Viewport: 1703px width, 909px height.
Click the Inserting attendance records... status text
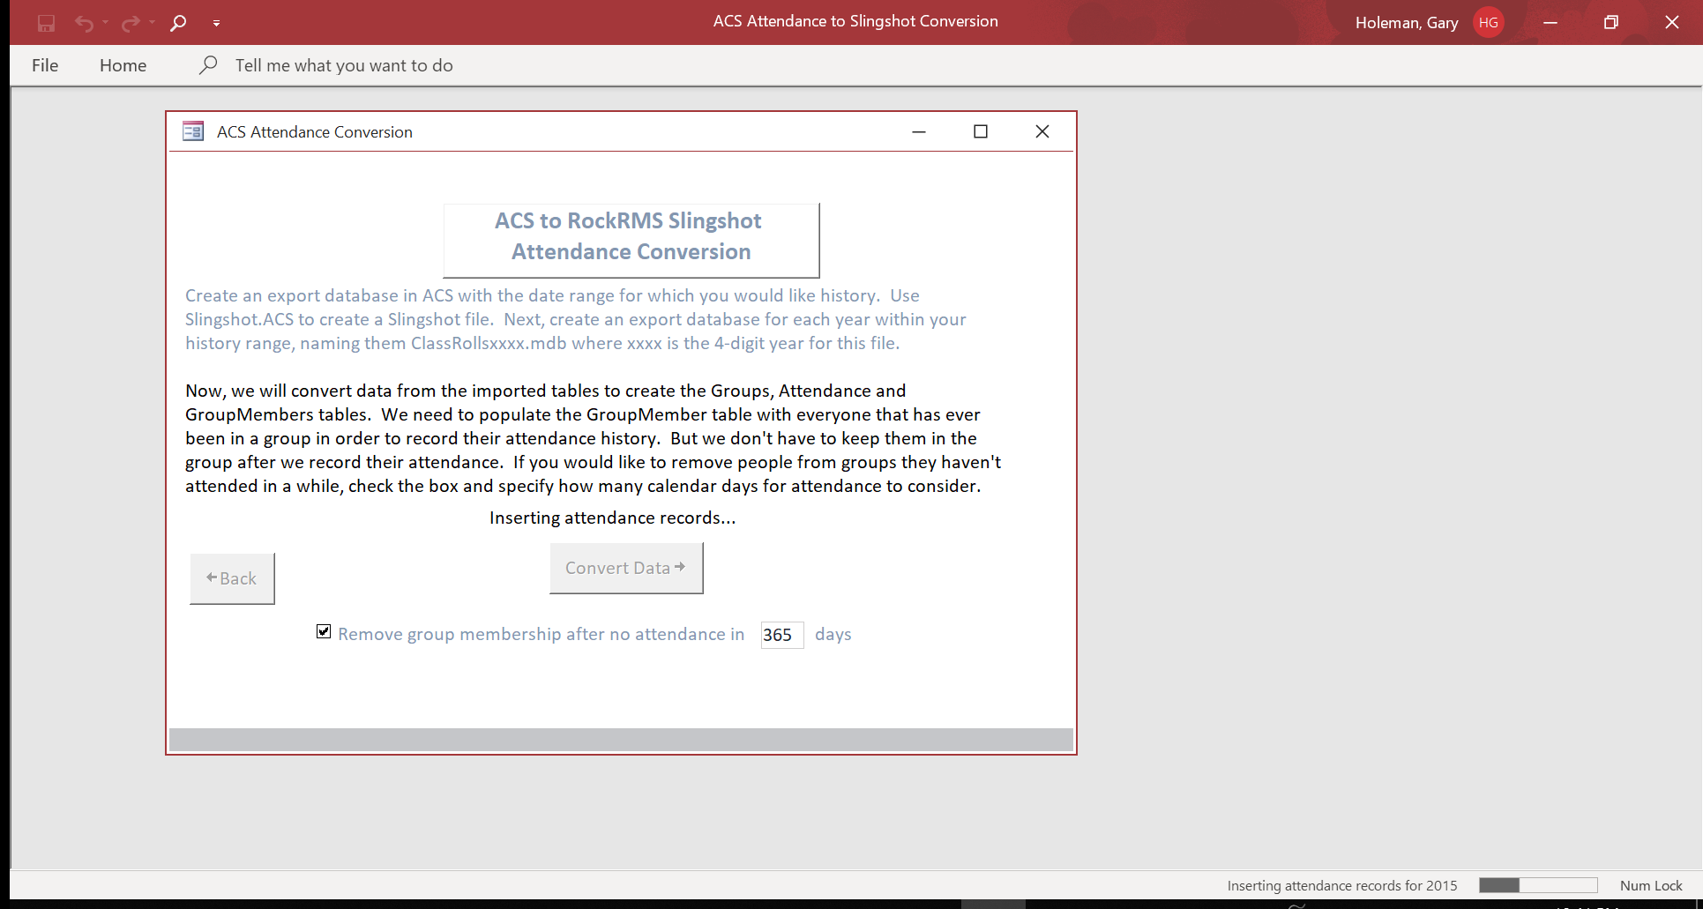click(x=613, y=518)
